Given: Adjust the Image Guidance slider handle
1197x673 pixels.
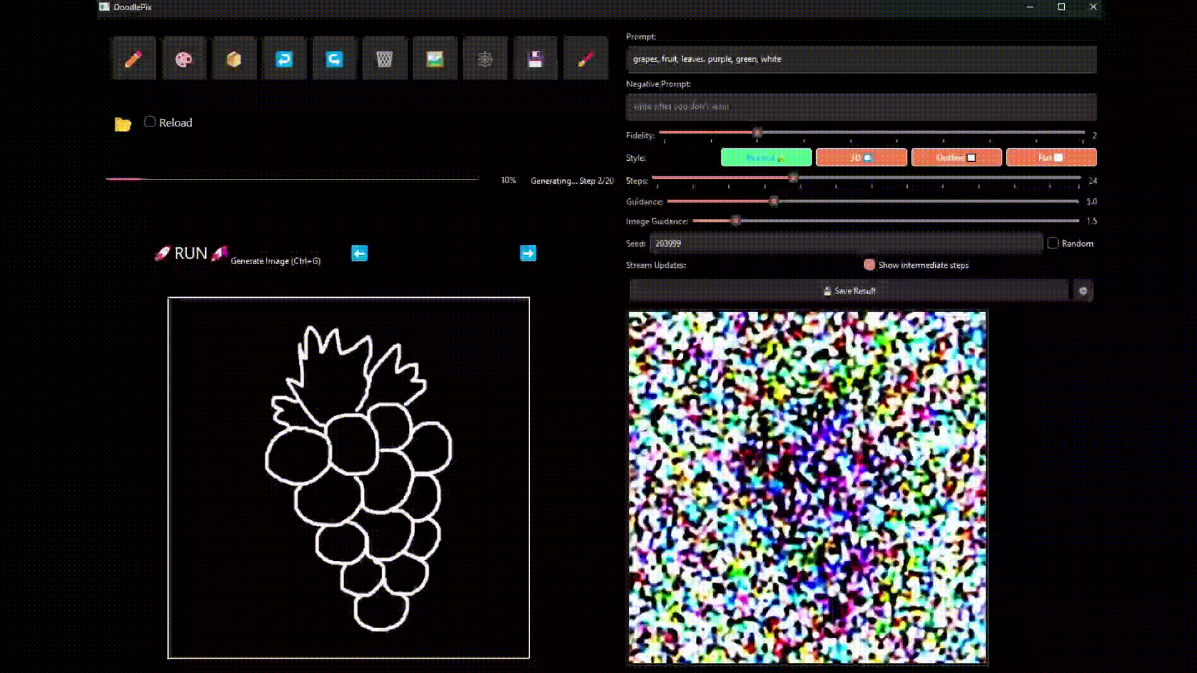Looking at the screenshot, I should (736, 221).
